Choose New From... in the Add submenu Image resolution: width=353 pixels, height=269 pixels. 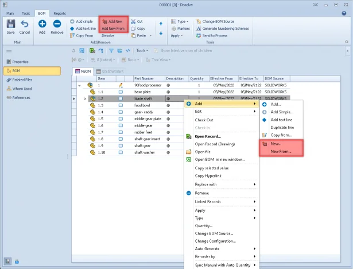pos(281,152)
